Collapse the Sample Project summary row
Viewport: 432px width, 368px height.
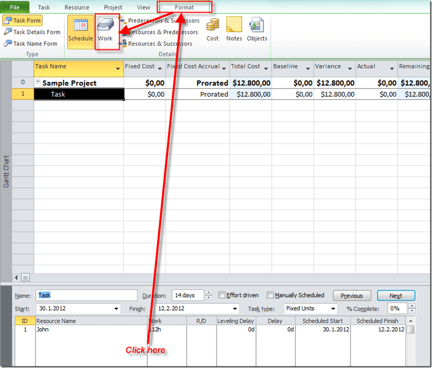click(38, 82)
